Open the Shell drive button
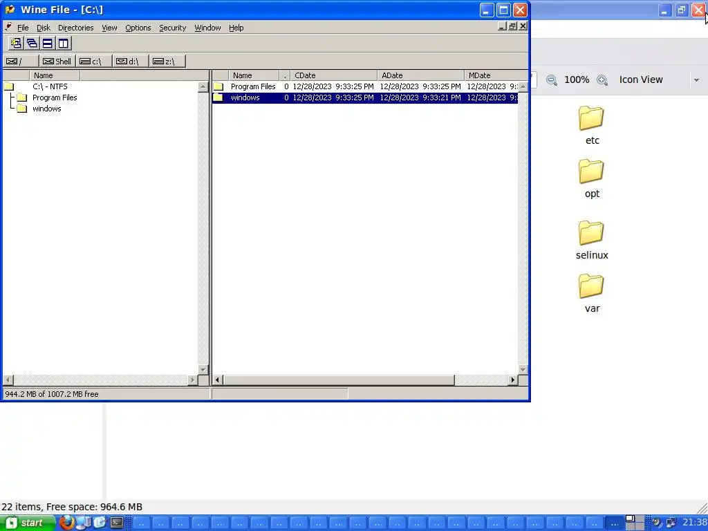Viewport: 708px width, 531px height. (57, 62)
